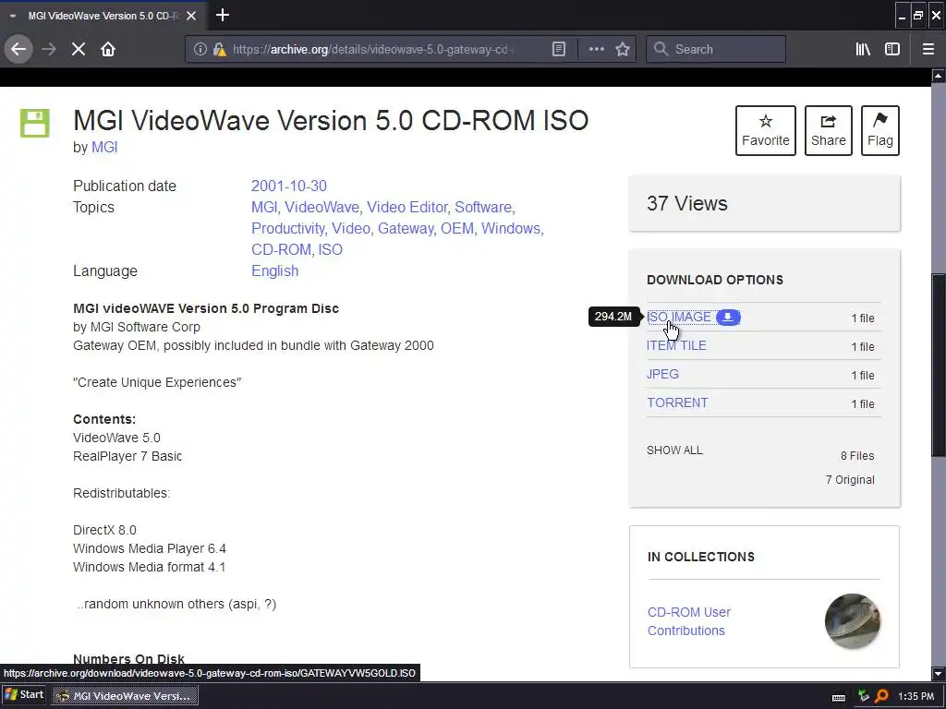Open the Productivity topic link
946x709 pixels.
(288, 229)
